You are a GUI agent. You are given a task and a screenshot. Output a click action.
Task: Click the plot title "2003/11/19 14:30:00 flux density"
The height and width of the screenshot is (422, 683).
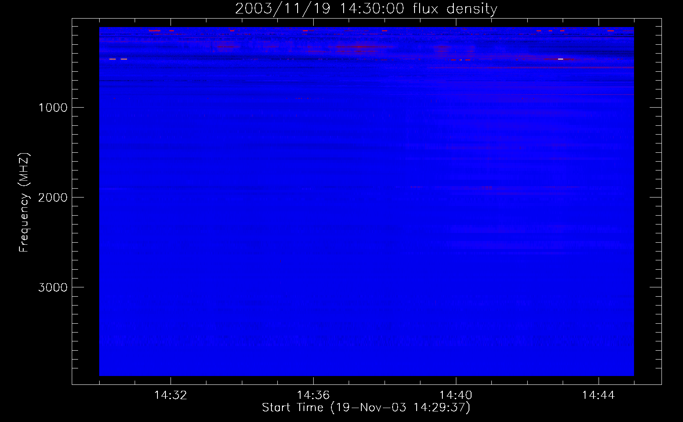366,9
